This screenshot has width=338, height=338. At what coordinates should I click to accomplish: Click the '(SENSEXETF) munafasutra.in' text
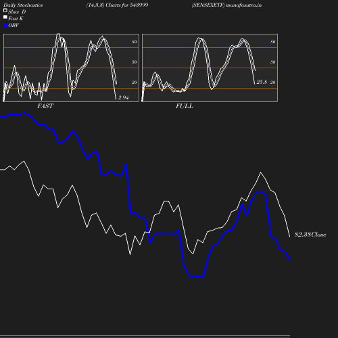pyautogui.click(x=226, y=5)
